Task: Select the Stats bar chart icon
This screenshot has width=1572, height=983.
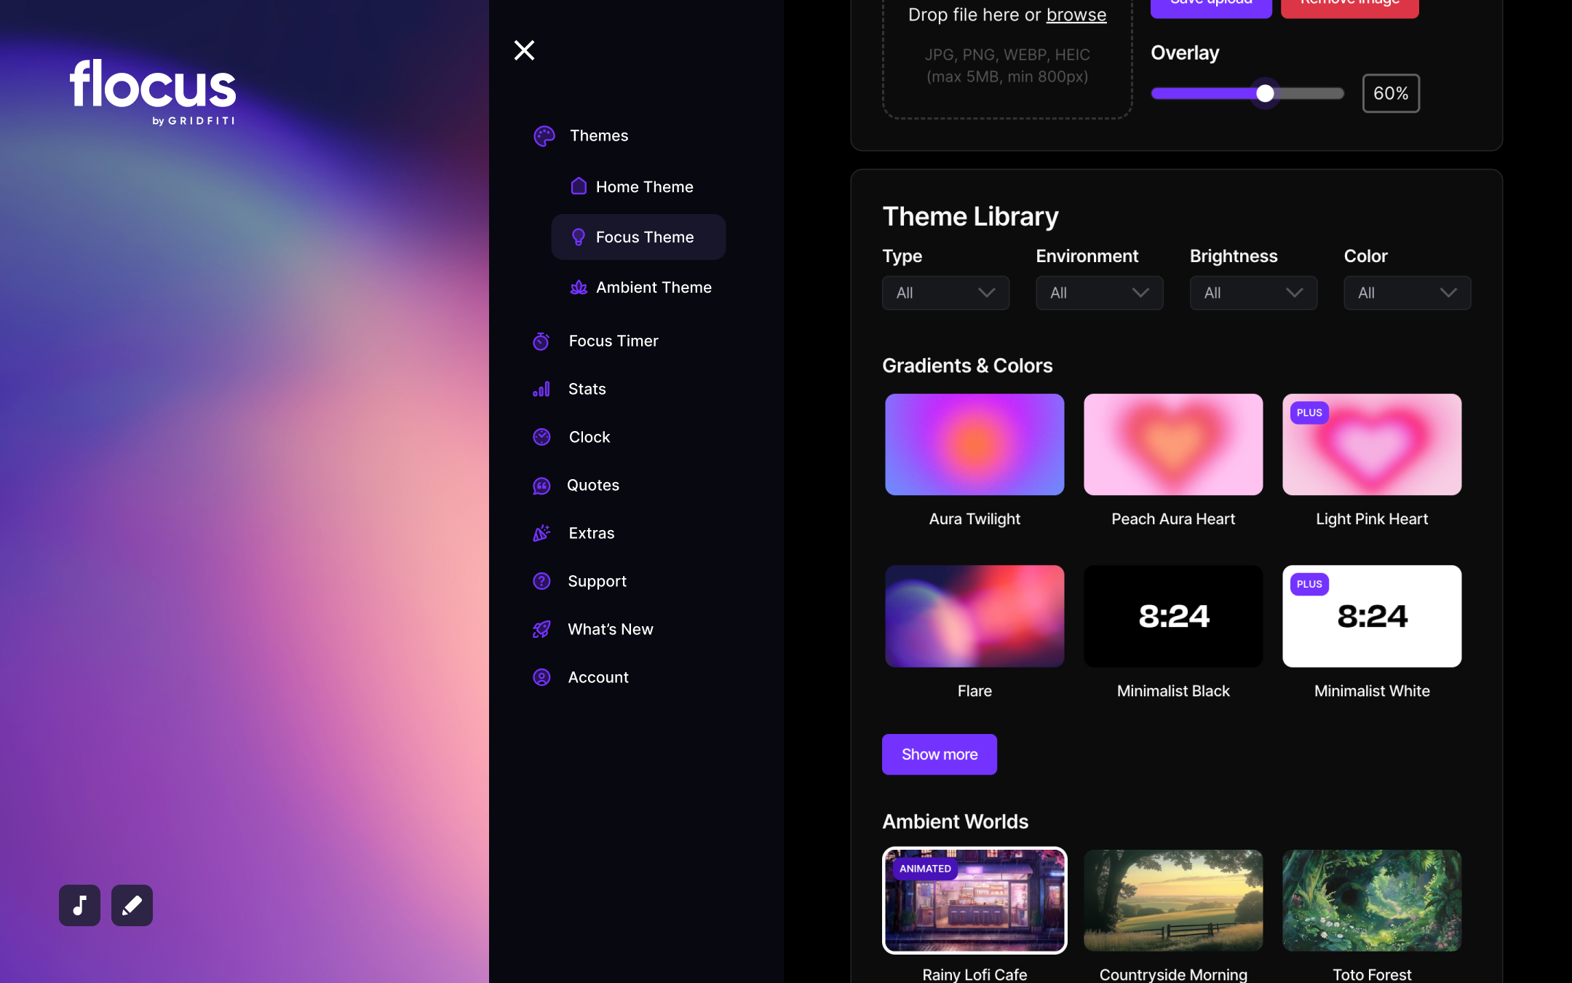Action: point(541,389)
